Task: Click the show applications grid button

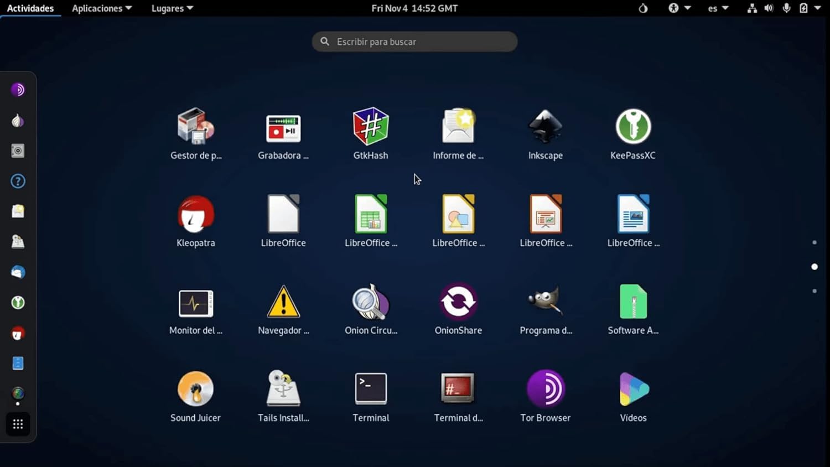Action: pos(18,424)
